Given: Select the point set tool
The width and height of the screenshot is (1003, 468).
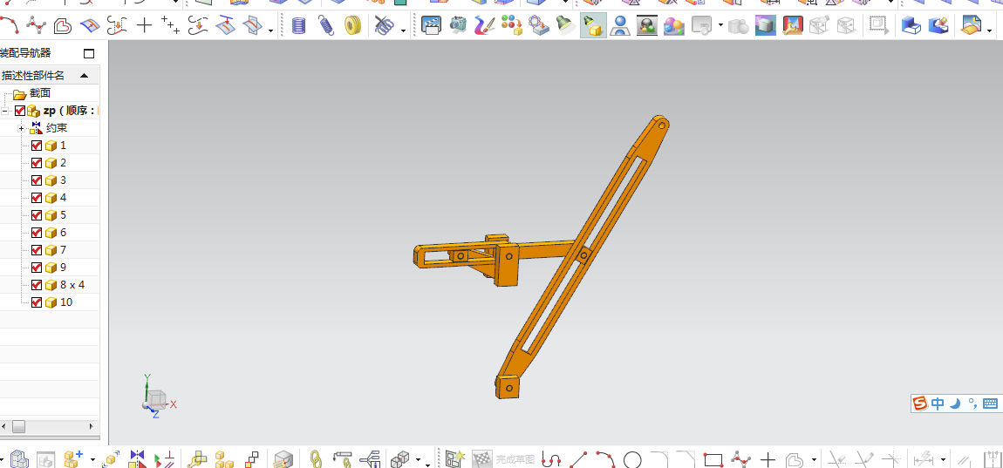Looking at the screenshot, I should point(171,25).
